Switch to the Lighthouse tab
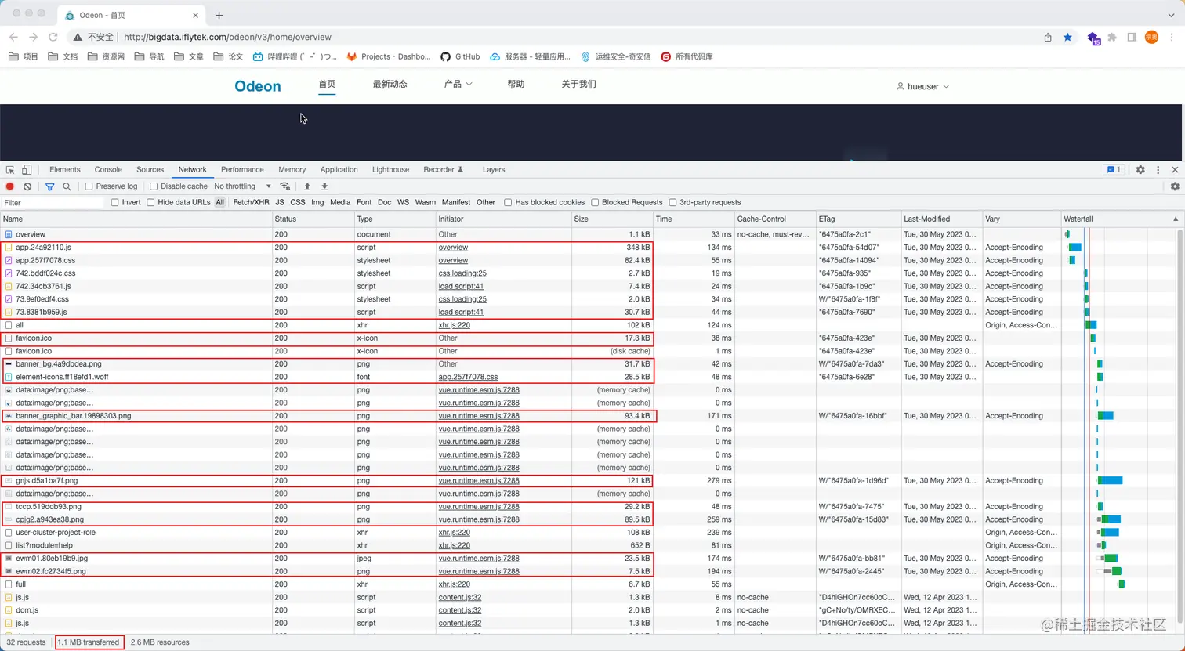 pos(390,169)
